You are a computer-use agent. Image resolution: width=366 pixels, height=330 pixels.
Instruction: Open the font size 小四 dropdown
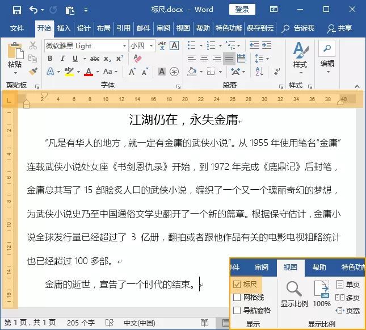pos(152,45)
